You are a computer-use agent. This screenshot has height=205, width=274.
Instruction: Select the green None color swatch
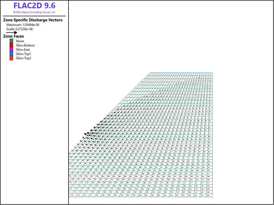point(11,41)
